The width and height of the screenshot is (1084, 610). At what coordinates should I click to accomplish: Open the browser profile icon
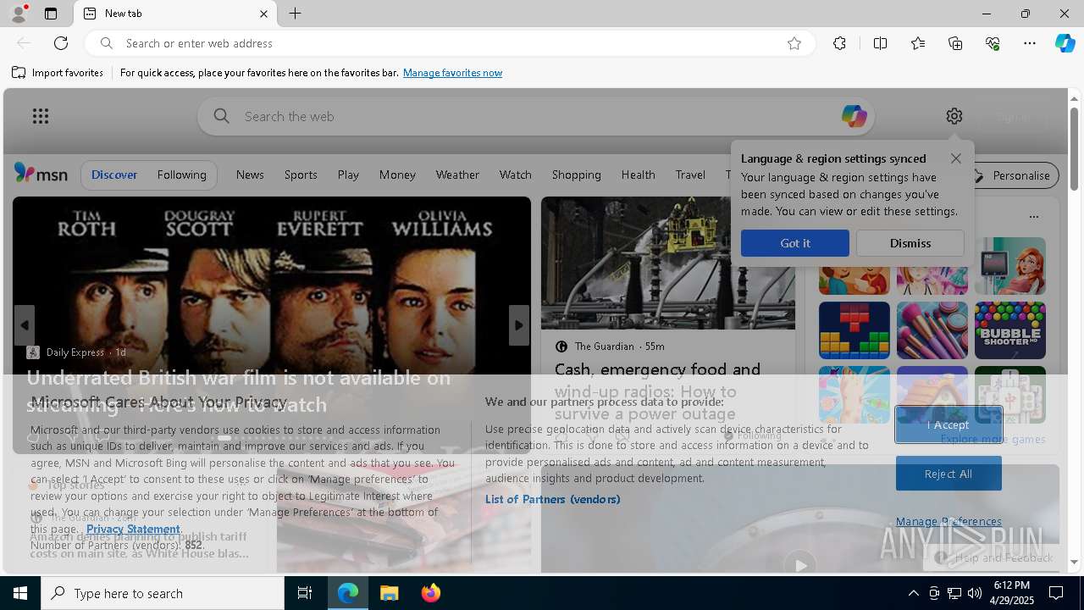[18, 14]
